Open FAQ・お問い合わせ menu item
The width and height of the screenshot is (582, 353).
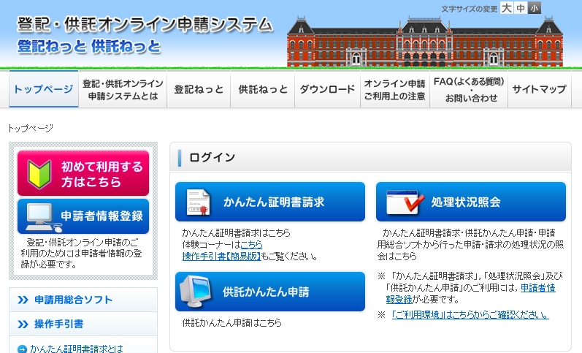pos(469,90)
